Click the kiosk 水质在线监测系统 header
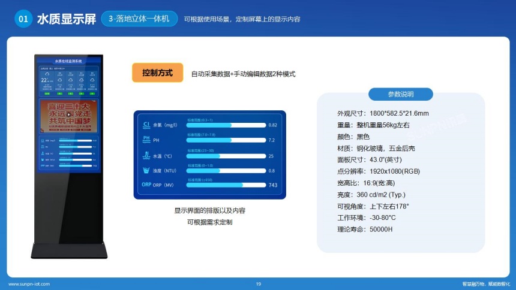 click(x=68, y=61)
